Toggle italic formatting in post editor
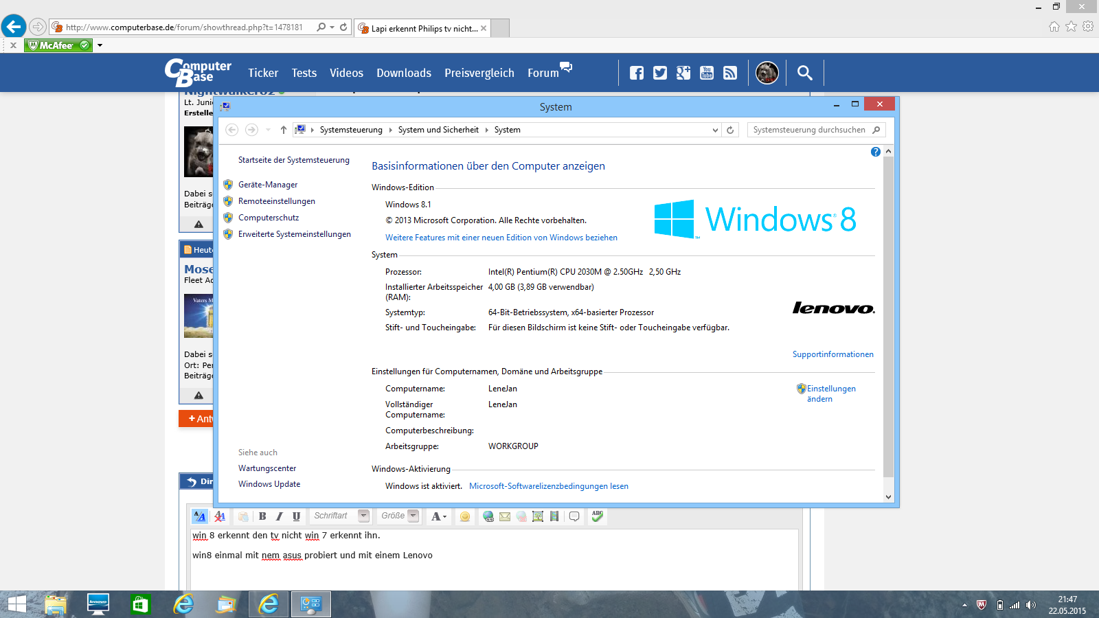This screenshot has width=1099, height=618. point(280,516)
